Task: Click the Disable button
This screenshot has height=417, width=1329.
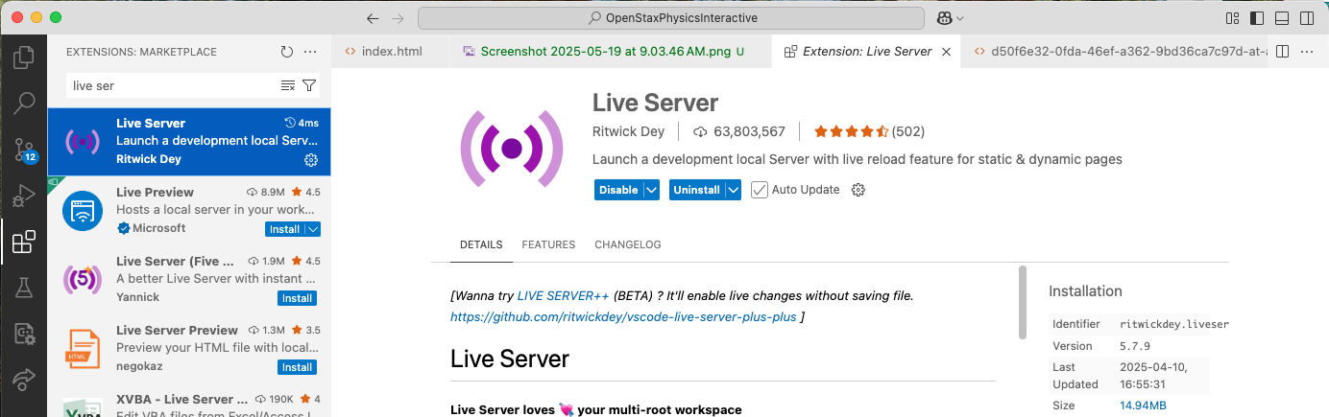Action: click(x=618, y=190)
